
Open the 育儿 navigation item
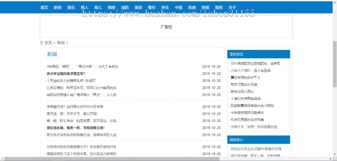pyautogui.click(x=98, y=8)
